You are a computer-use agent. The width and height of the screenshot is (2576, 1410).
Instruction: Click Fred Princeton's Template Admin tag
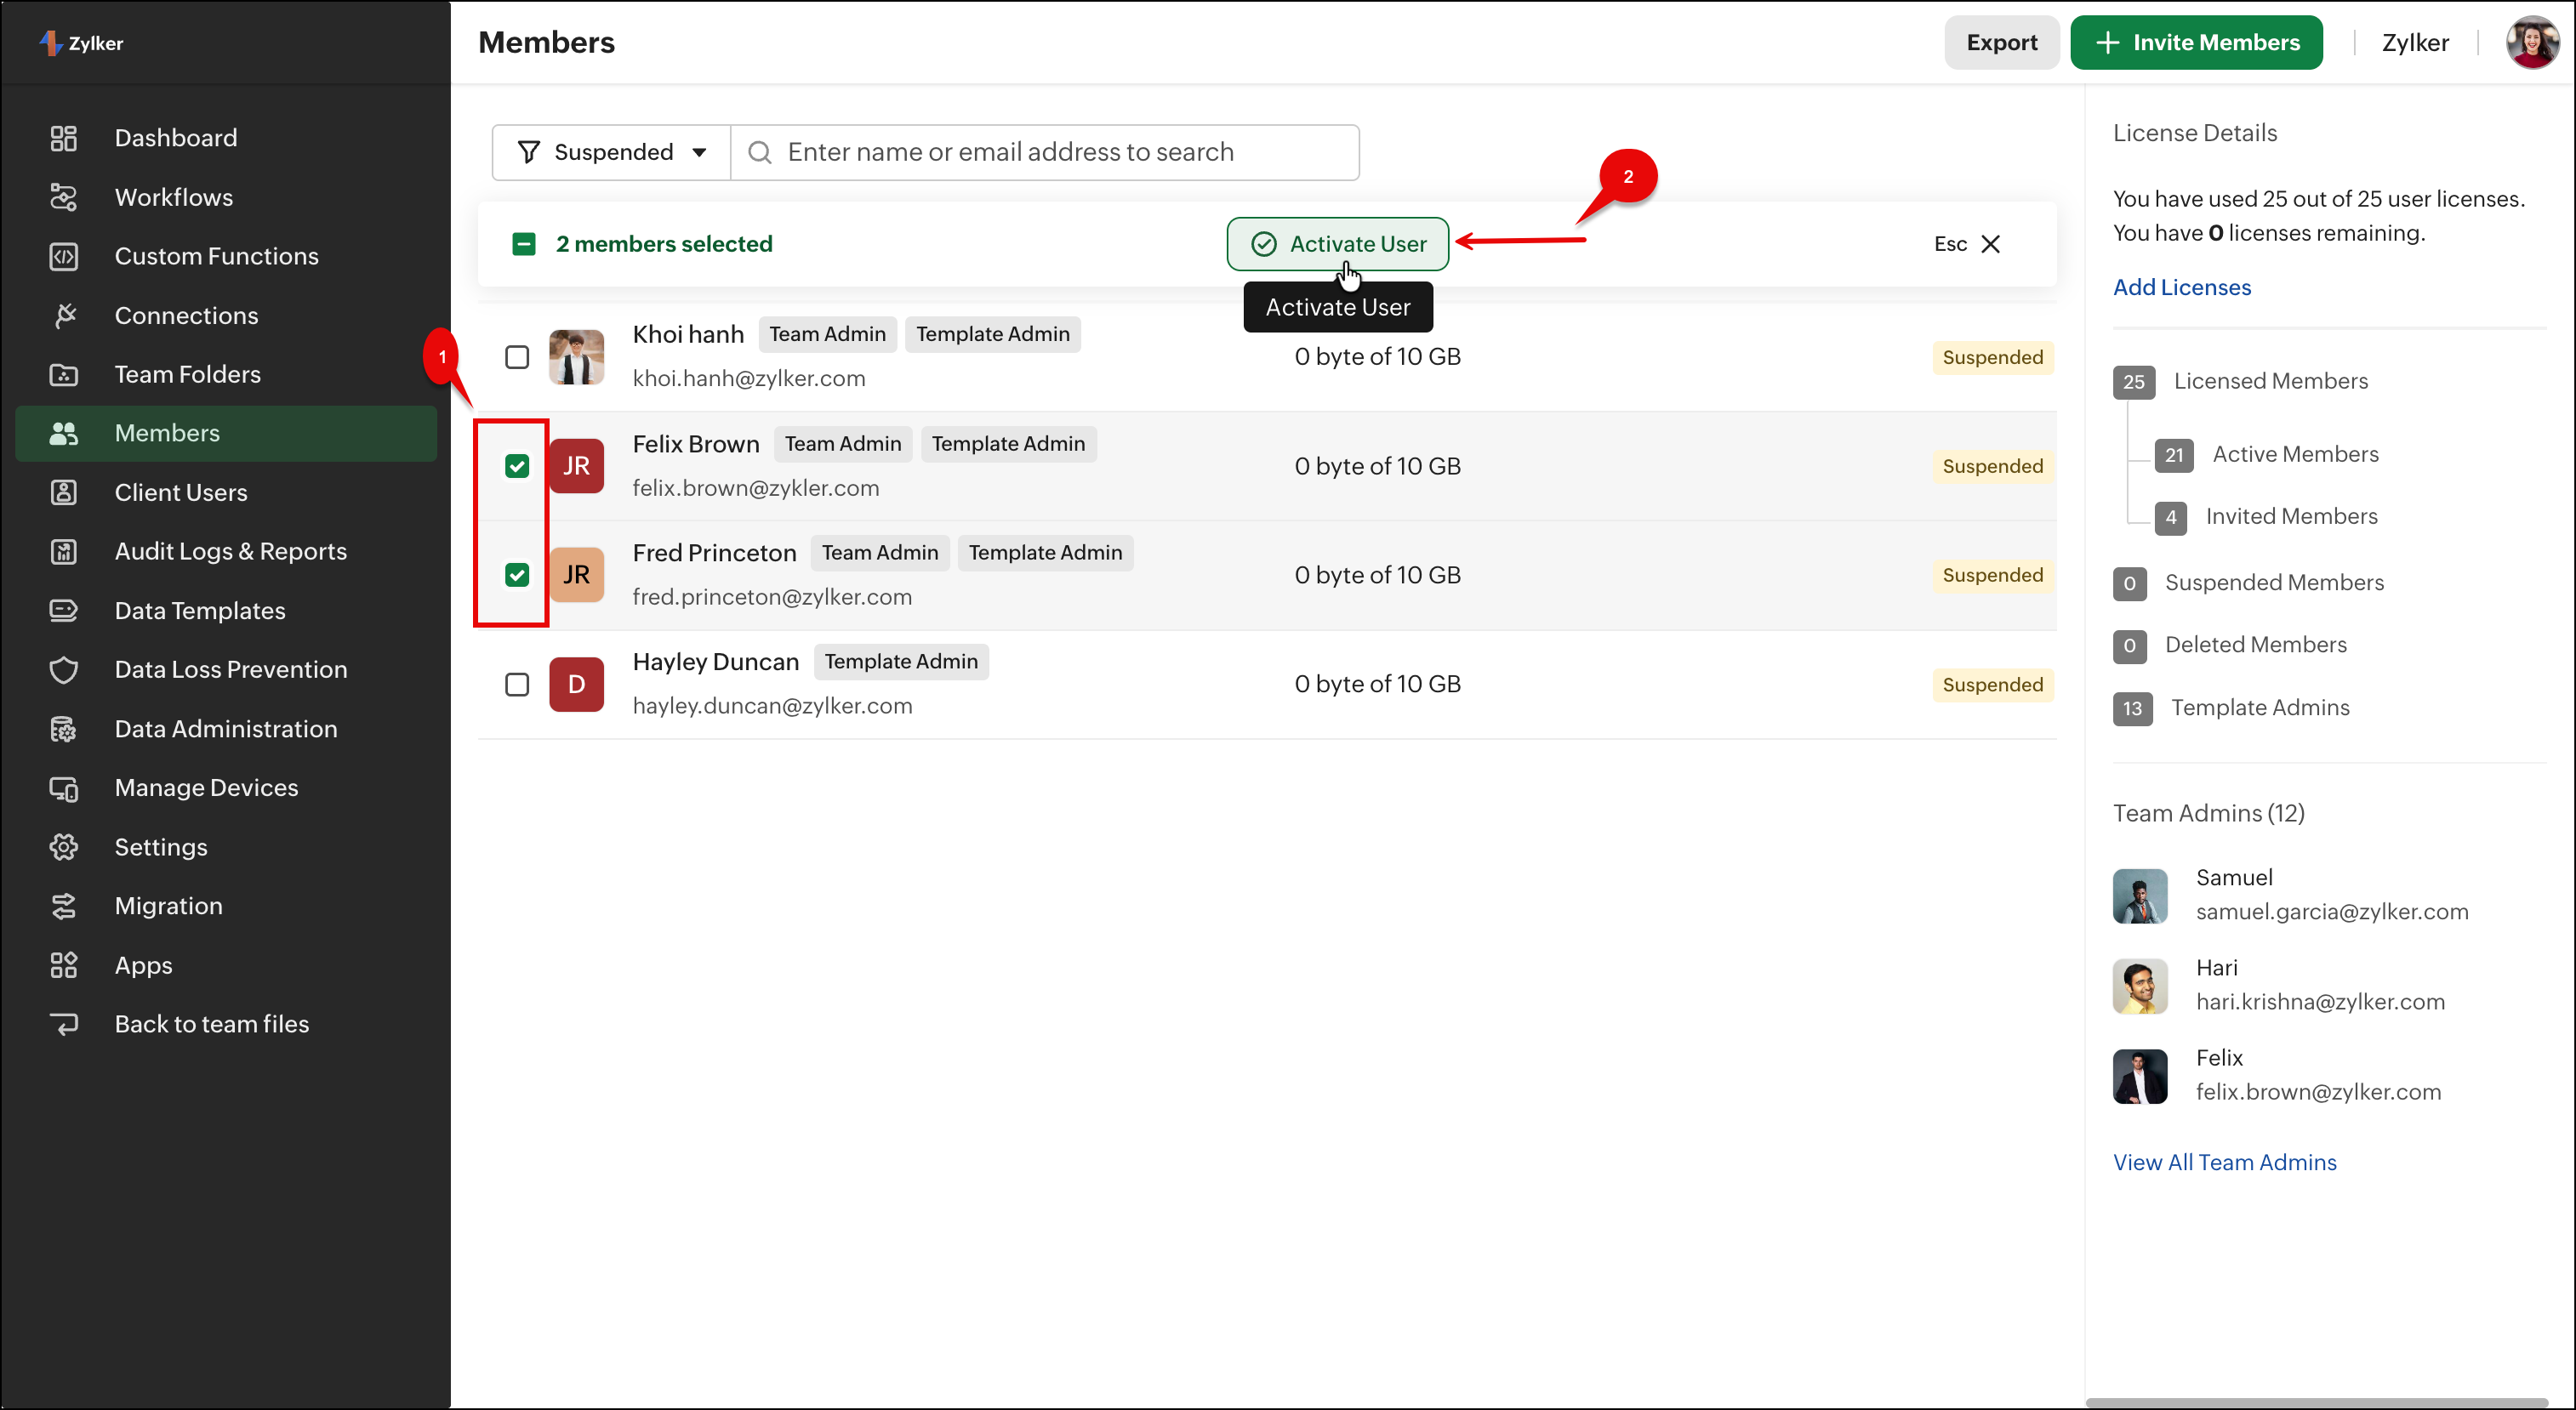1045,553
